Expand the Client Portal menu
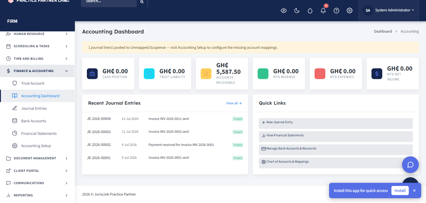 click(x=37, y=171)
